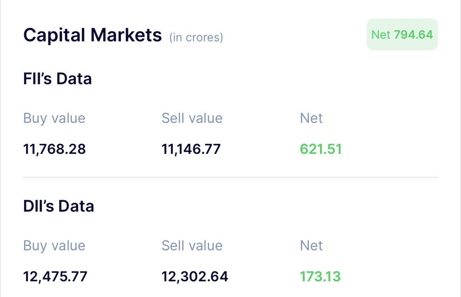Tap the number 794.64 in the badge
This screenshot has height=297, width=461.
(414, 35)
